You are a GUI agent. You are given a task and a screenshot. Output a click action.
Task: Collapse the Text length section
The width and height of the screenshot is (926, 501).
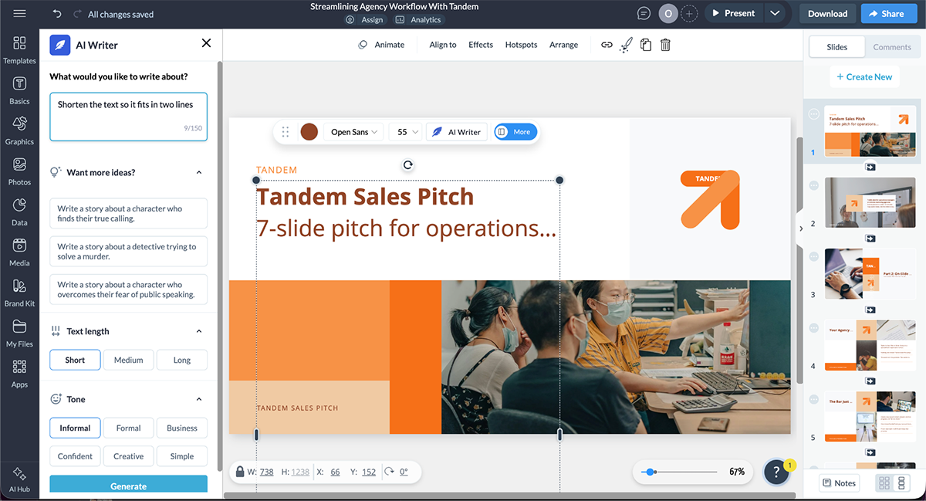point(198,331)
